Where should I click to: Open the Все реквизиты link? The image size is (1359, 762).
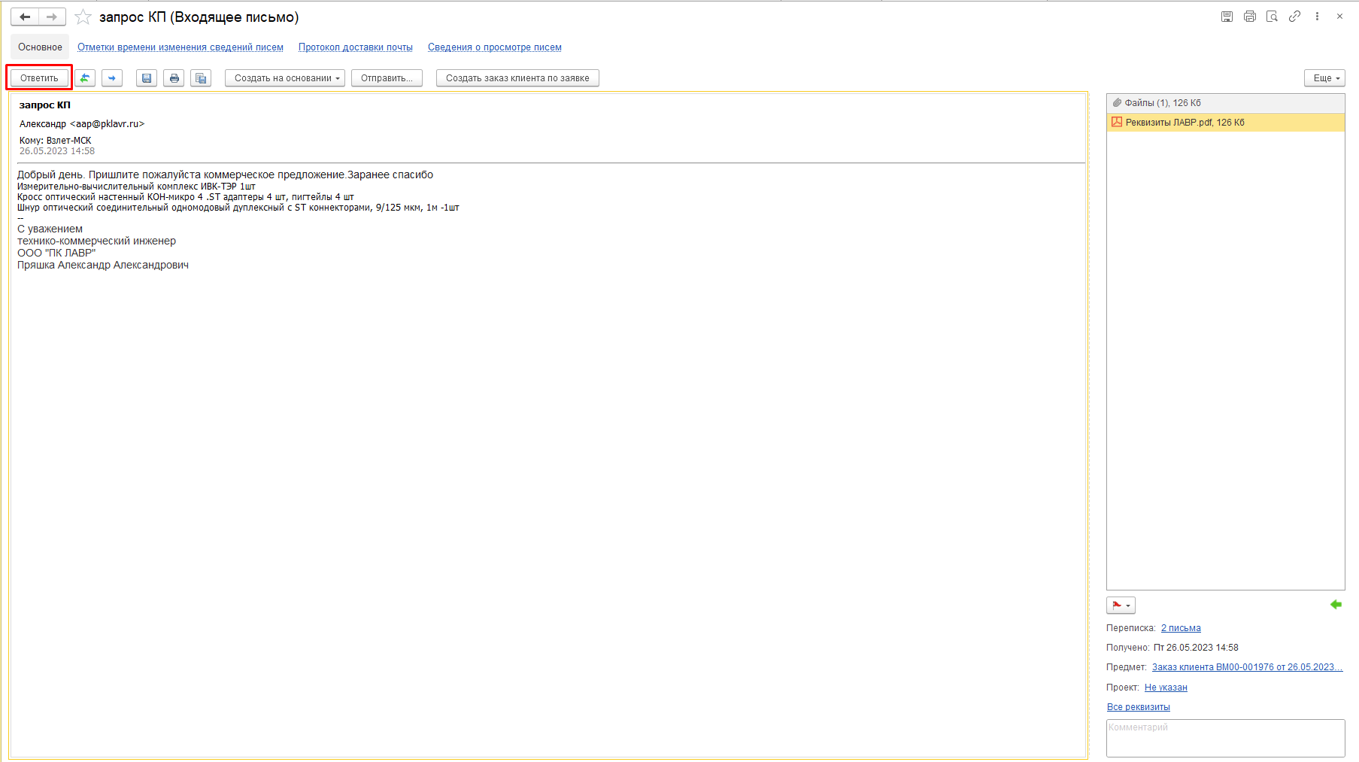(x=1139, y=707)
